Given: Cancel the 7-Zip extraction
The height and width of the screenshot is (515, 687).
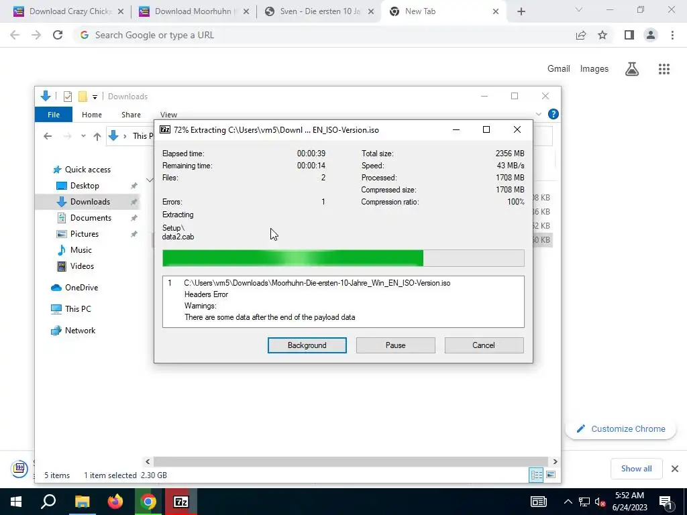Looking at the screenshot, I should pyautogui.click(x=484, y=345).
